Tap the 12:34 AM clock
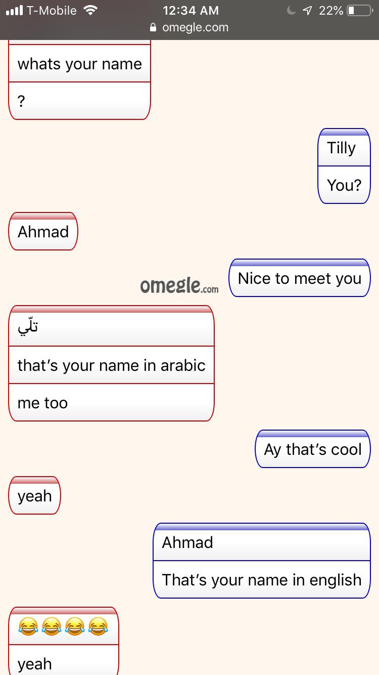Screen dimensions: 379x675 191,10
